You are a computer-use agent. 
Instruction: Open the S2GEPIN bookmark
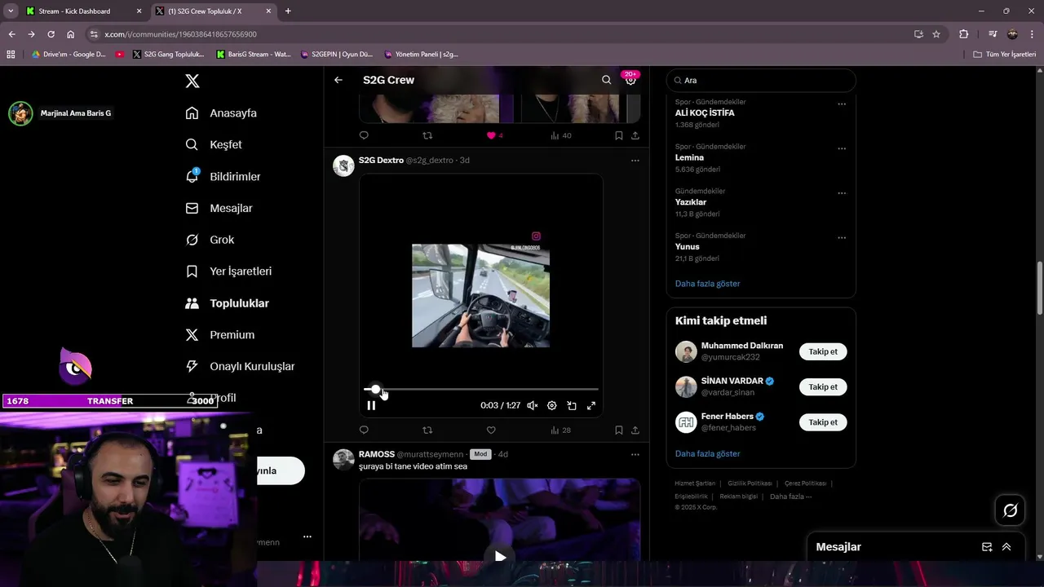336,55
